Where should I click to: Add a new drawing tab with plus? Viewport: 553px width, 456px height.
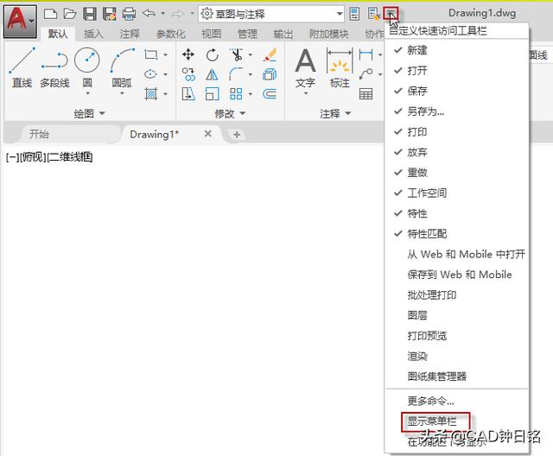coord(237,134)
